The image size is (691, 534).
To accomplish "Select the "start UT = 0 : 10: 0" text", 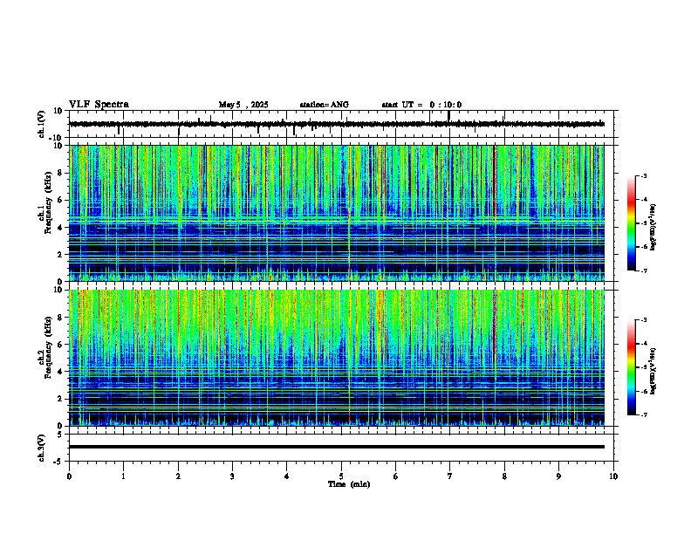I will coord(421,105).
